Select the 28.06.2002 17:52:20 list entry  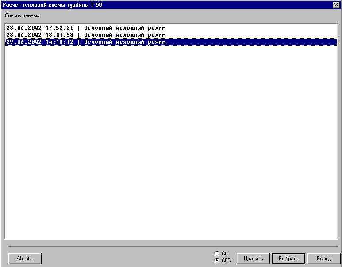coord(171,28)
